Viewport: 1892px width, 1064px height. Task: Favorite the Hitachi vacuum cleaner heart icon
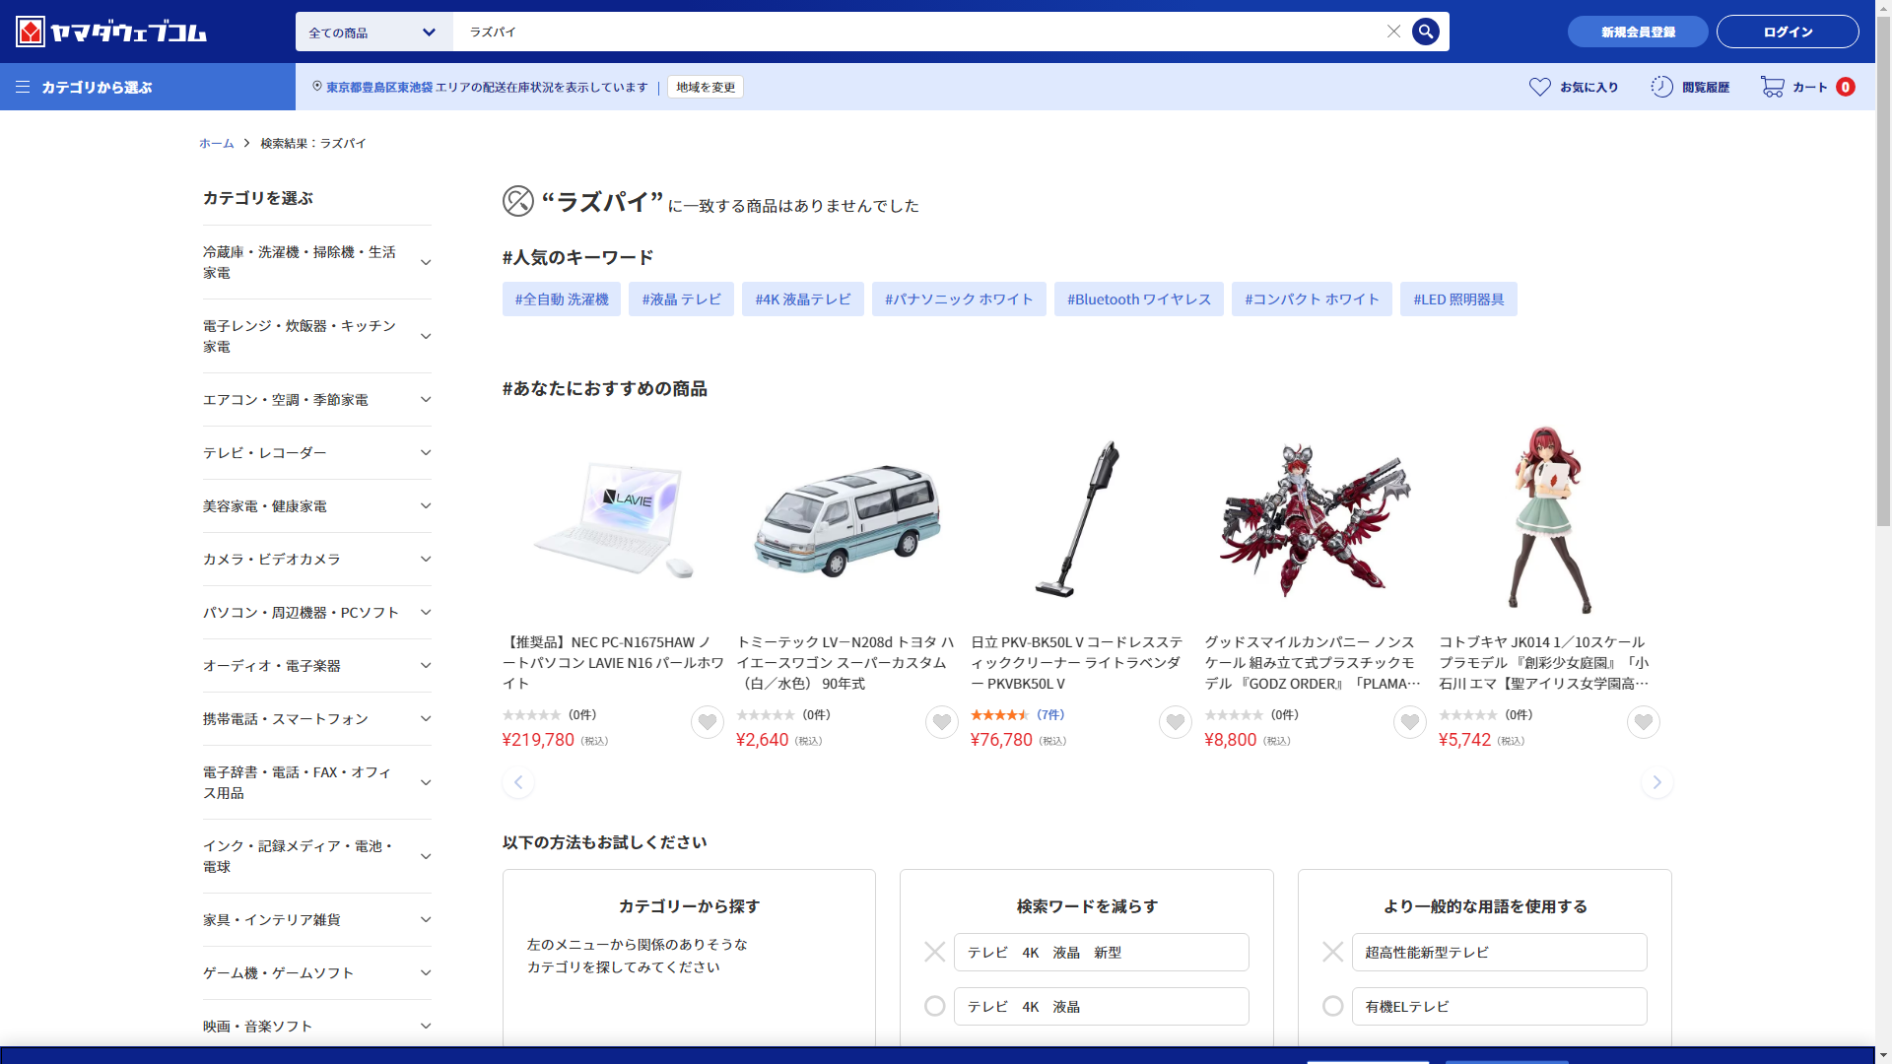point(1175,722)
